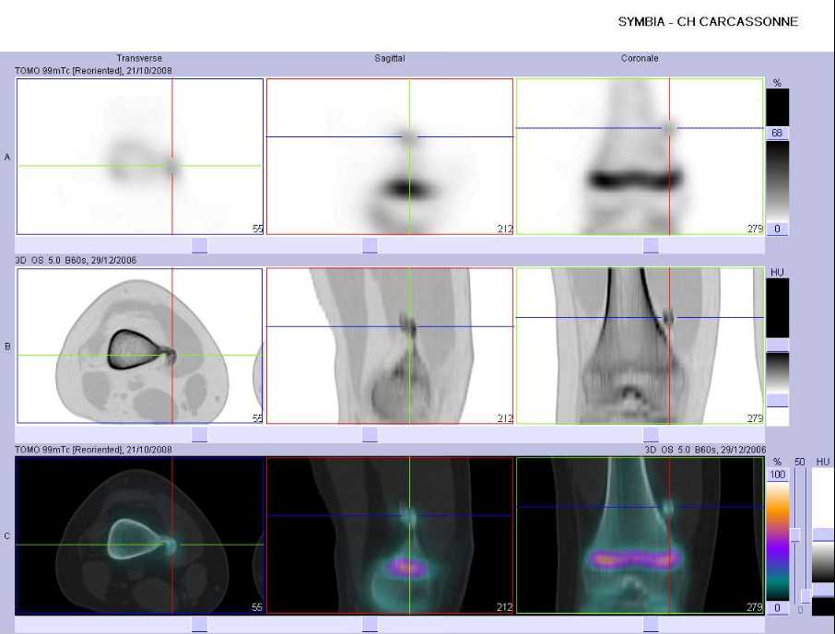This screenshot has height=634, width=835.
Task: Click the row label A
Action: tap(7, 157)
